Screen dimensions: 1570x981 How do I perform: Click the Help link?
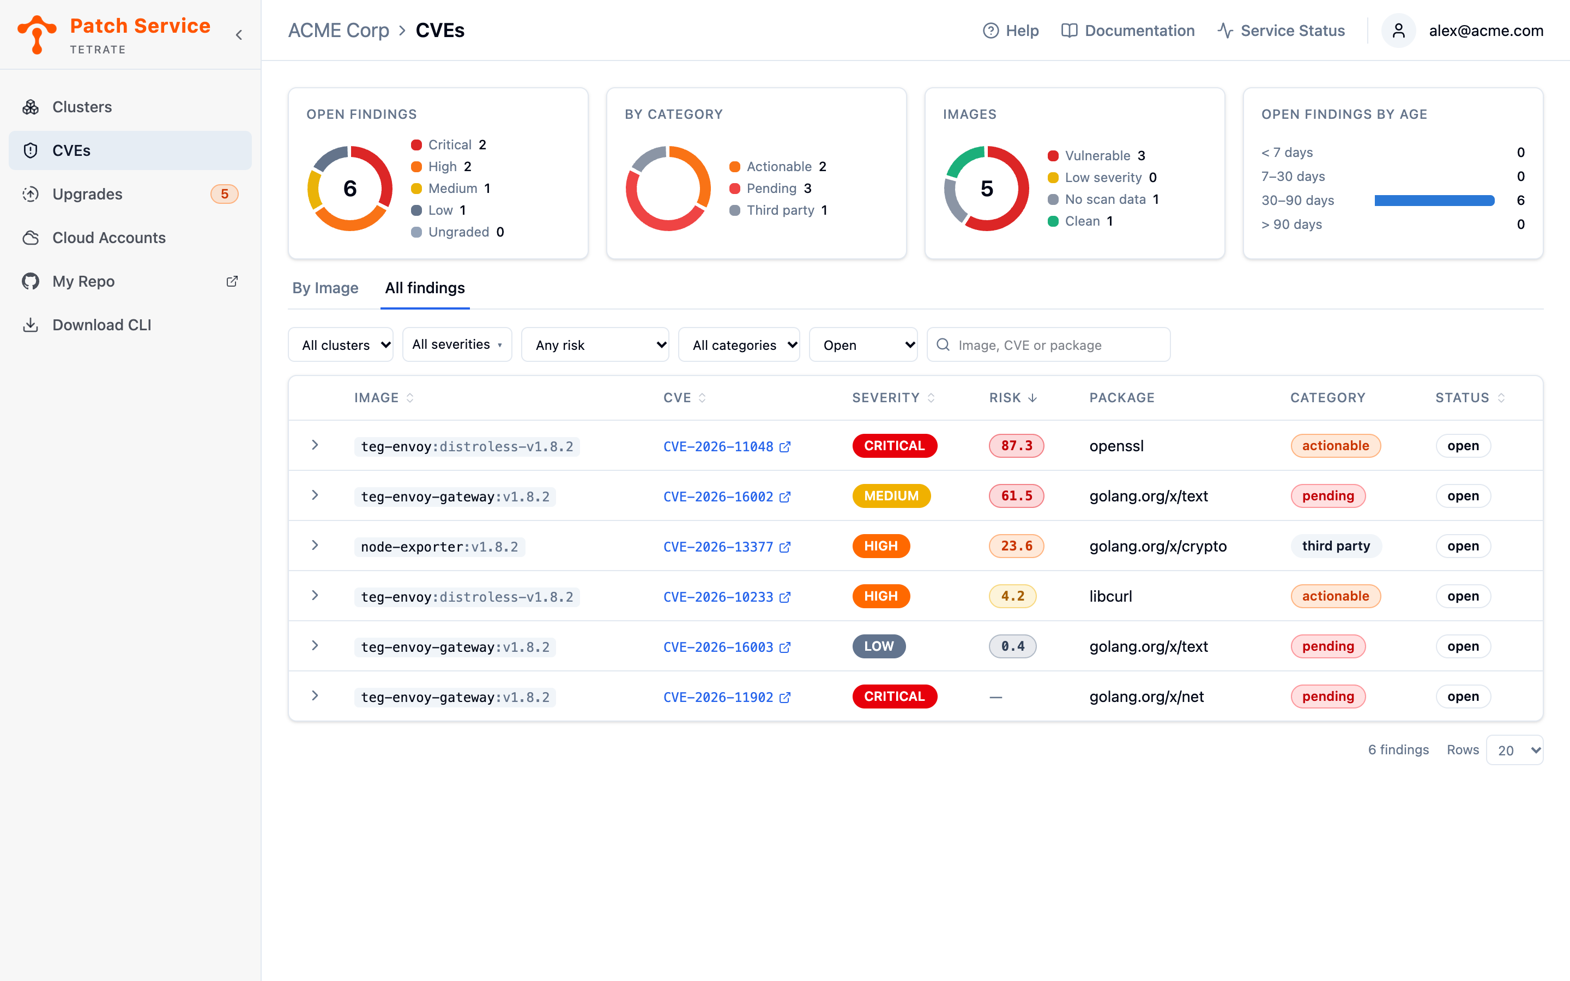[x=1010, y=31]
